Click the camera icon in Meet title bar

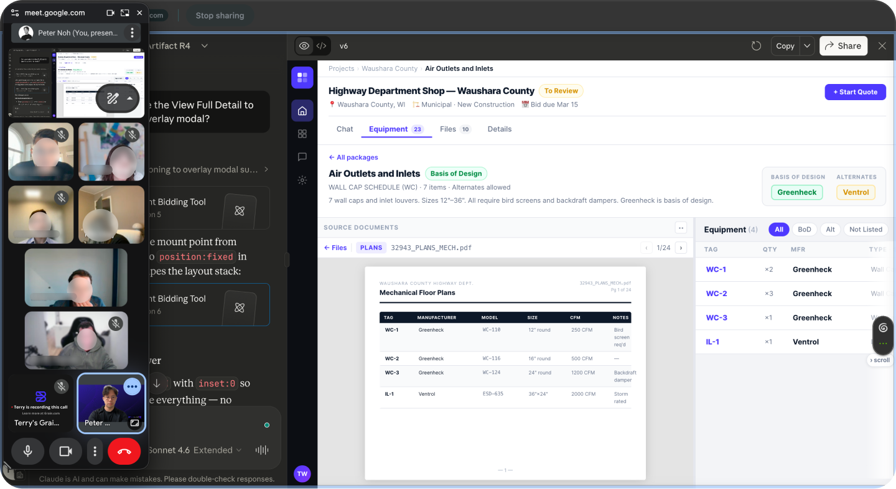pyautogui.click(x=110, y=12)
